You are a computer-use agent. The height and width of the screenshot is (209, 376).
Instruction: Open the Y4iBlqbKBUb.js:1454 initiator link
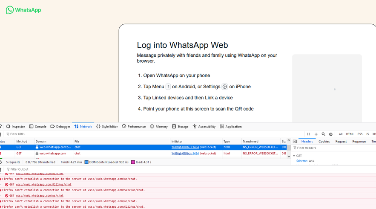185,147
